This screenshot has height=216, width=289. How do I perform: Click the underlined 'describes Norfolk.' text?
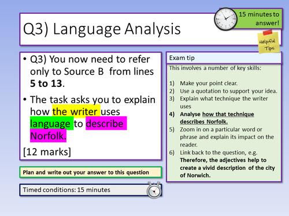click(203, 122)
